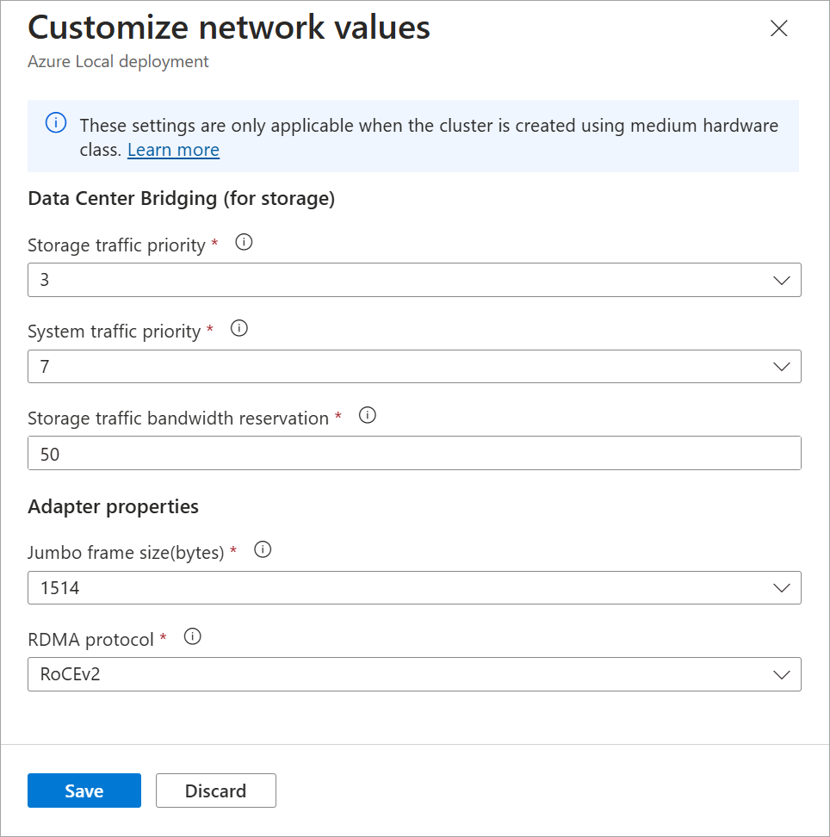Click chevron arrow of System traffic priority field

pos(782,367)
